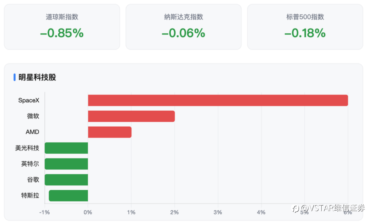Select the Nasdaq index card
Viewport: 369px width, 222px height.
pos(184,27)
